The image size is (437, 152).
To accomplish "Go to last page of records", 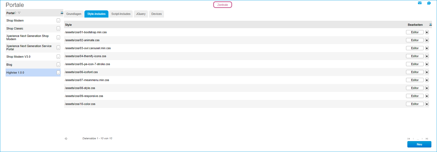I will tap(427, 139).
